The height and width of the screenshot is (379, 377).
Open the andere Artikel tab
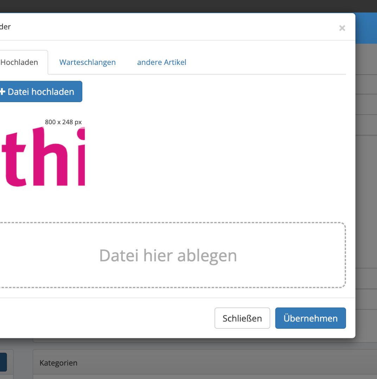(x=162, y=62)
